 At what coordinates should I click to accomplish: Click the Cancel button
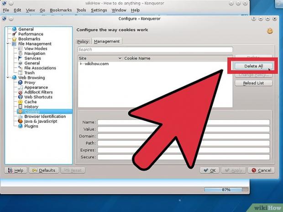(x=262, y=170)
